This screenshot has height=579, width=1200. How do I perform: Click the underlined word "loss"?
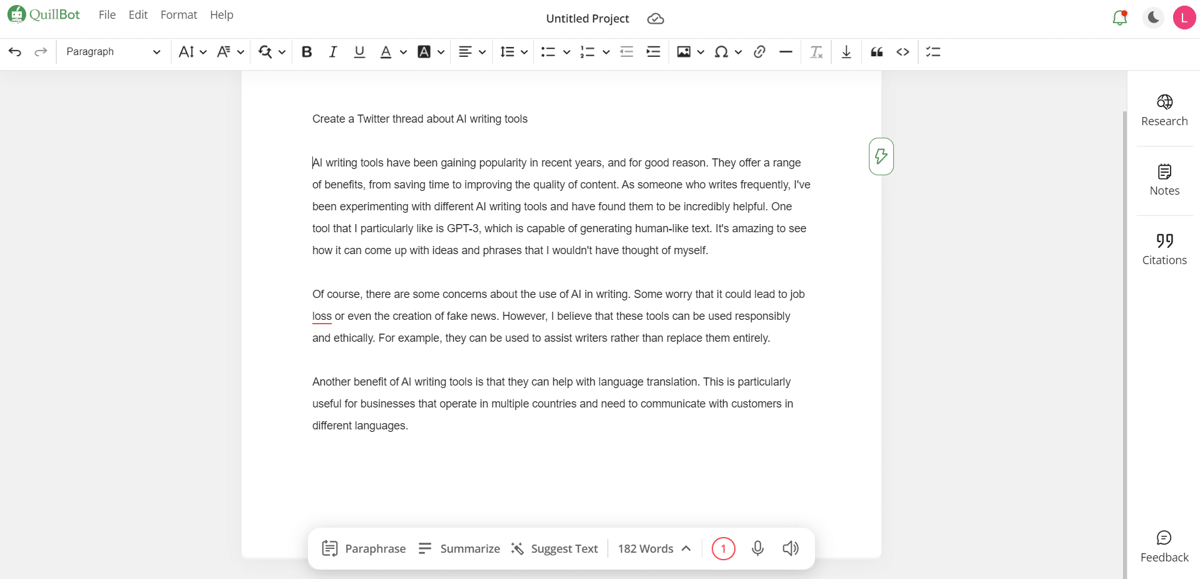pos(322,316)
